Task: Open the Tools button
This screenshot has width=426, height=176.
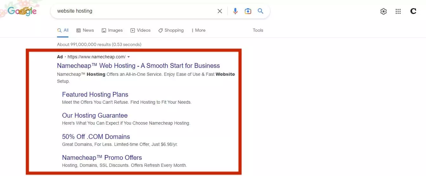Action: 258,30
